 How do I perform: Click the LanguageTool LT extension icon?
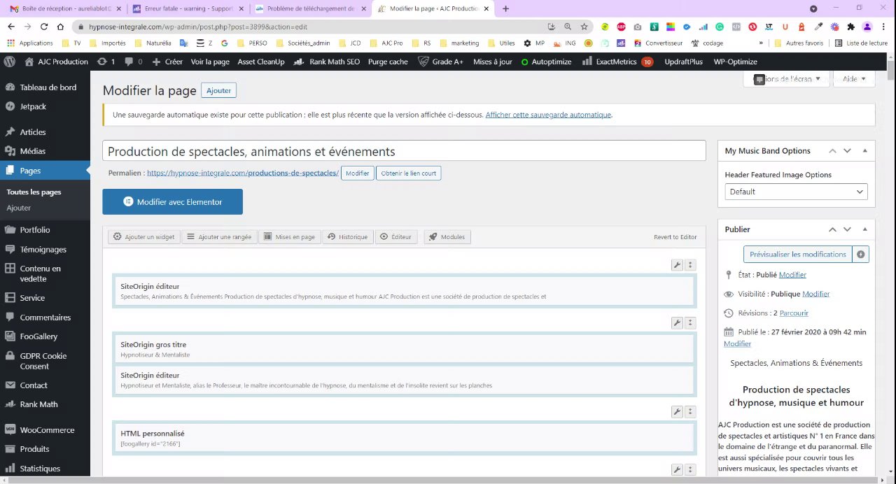(x=769, y=27)
